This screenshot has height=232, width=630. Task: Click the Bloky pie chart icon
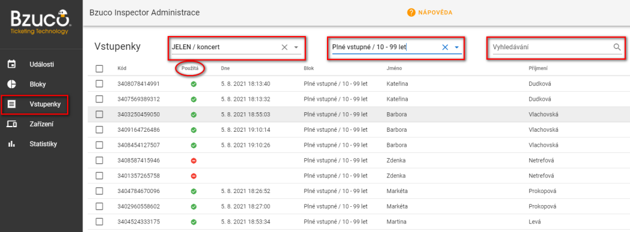coord(11,84)
